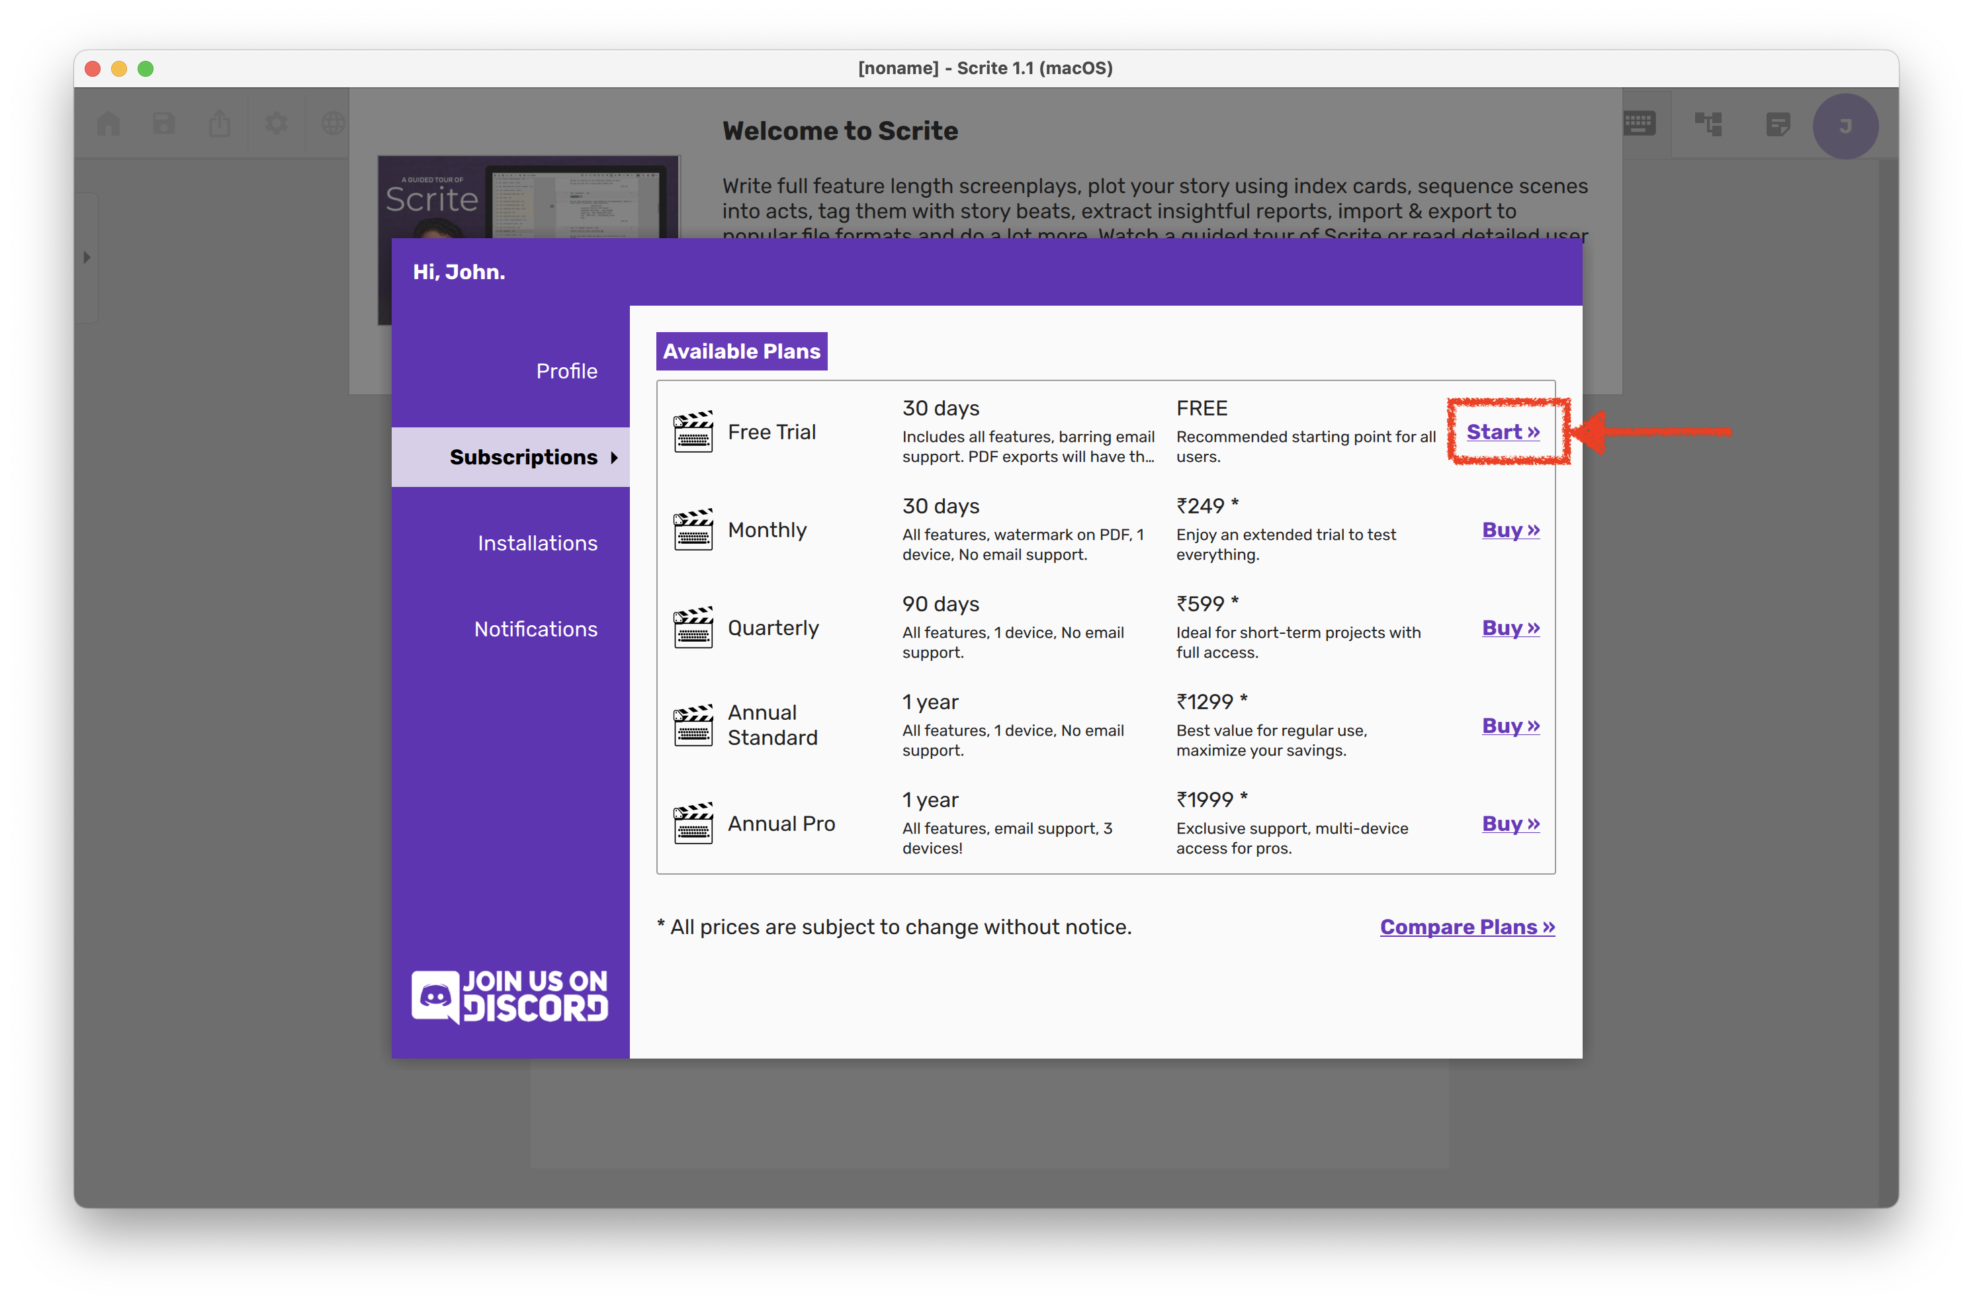This screenshot has width=1973, height=1306.
Task: Click the Globe language icon
Action: [333, 124]
